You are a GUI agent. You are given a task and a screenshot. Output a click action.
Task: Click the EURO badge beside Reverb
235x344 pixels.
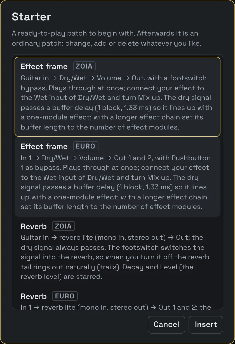click(65, 296)
